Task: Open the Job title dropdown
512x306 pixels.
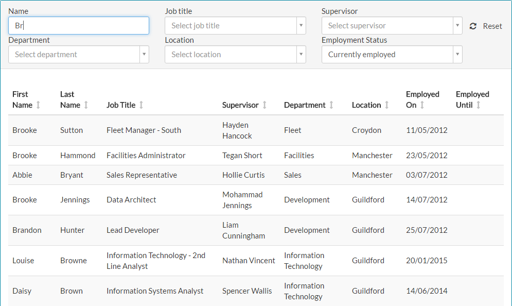Action: [x=235, y=26]
